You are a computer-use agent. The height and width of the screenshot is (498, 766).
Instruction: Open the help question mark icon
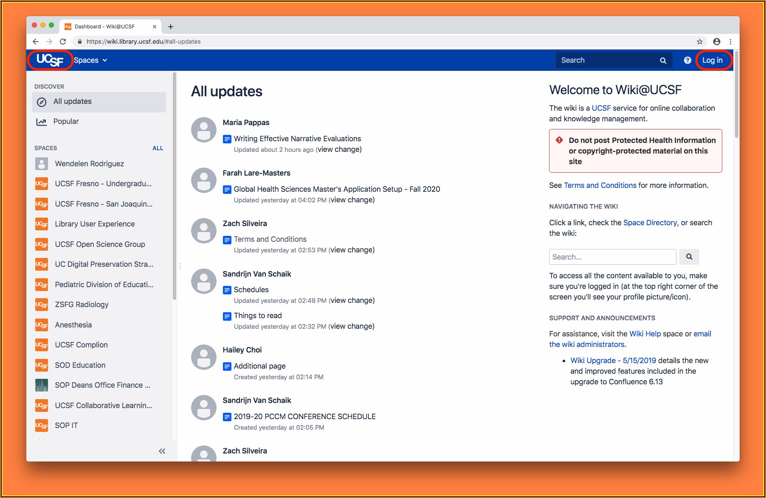687,60
